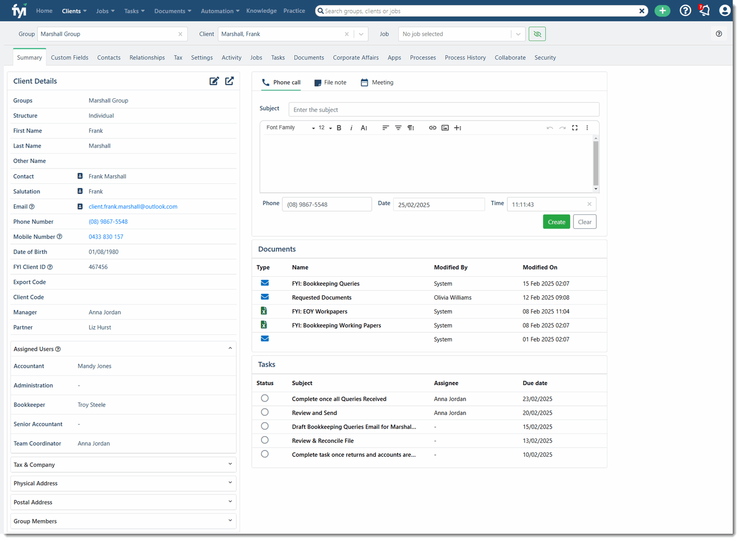Toggle the green hidden eye filter button
The image size is (740, 541).
coord(537,34)
